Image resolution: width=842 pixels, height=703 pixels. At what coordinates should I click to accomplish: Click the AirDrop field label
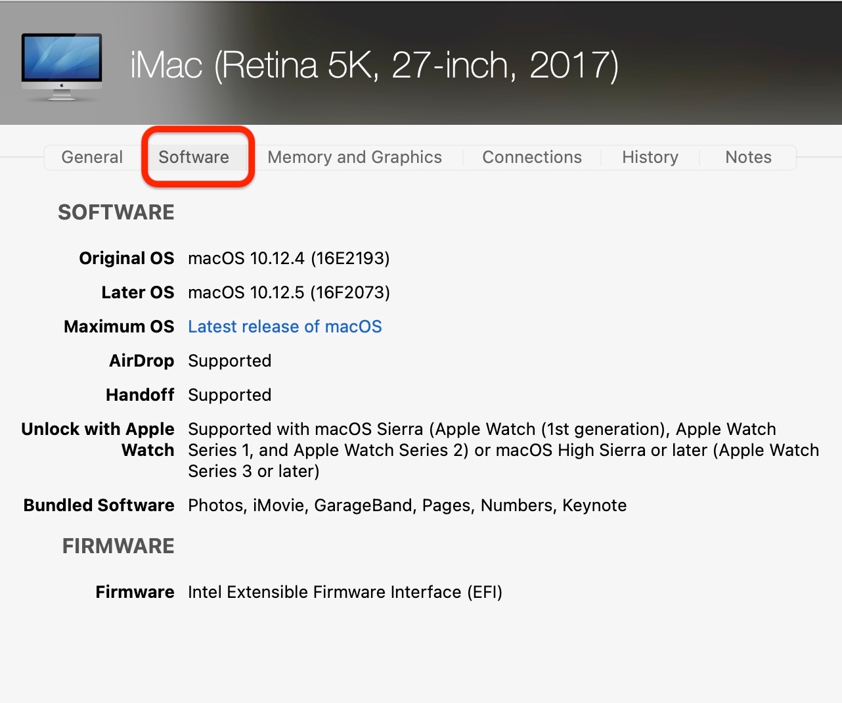[x=141, y=361]
